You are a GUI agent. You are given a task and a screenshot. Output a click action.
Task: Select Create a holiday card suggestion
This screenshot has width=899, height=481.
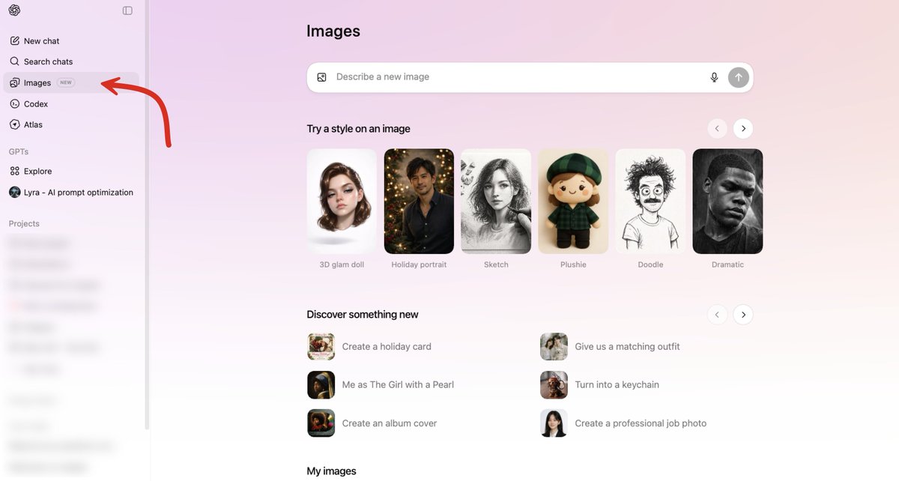click(x=387, y=347)
